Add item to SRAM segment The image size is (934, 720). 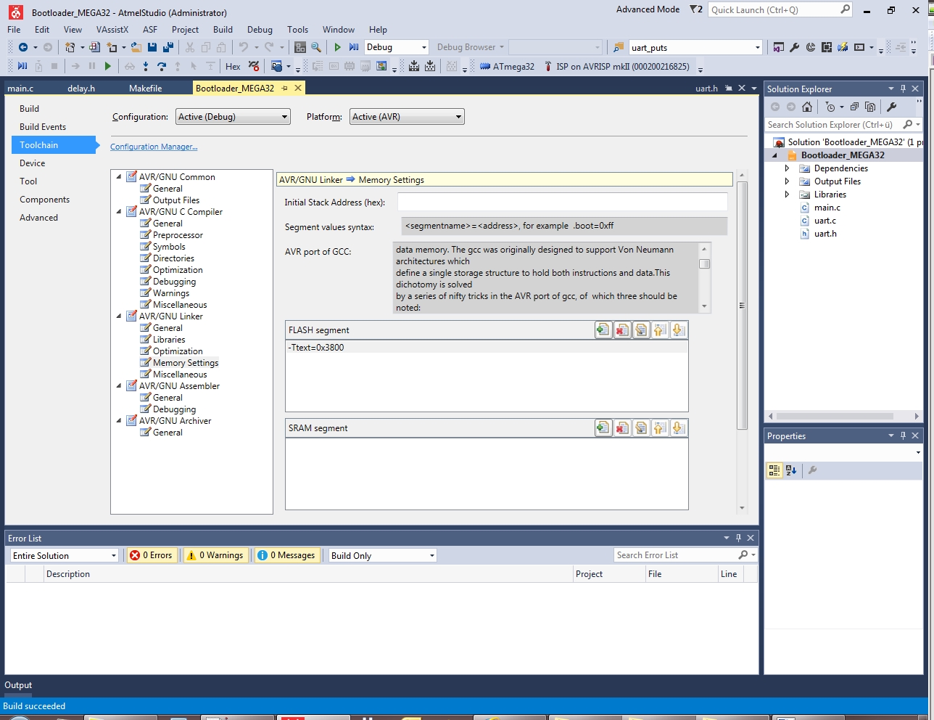tap(603, 428)
